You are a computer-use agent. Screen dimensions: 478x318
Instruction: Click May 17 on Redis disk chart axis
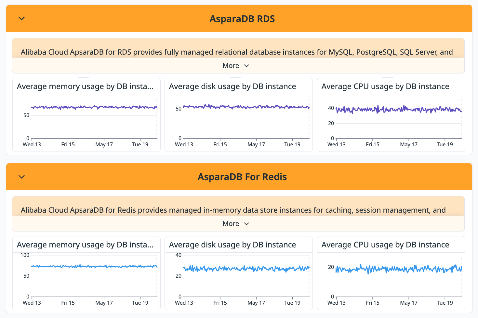[256, 303]
